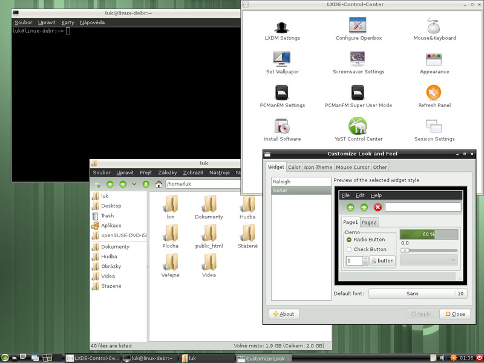The height and width of the screenshot is (363, 484).
Task: Open Mouse&Keyboard settings
Action: (x=434, y=29)
